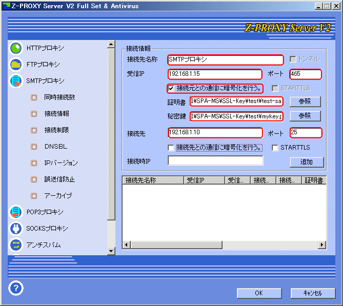Click the square icon beside 接続情報
343x306 pixels.
[x=34, y=114]
